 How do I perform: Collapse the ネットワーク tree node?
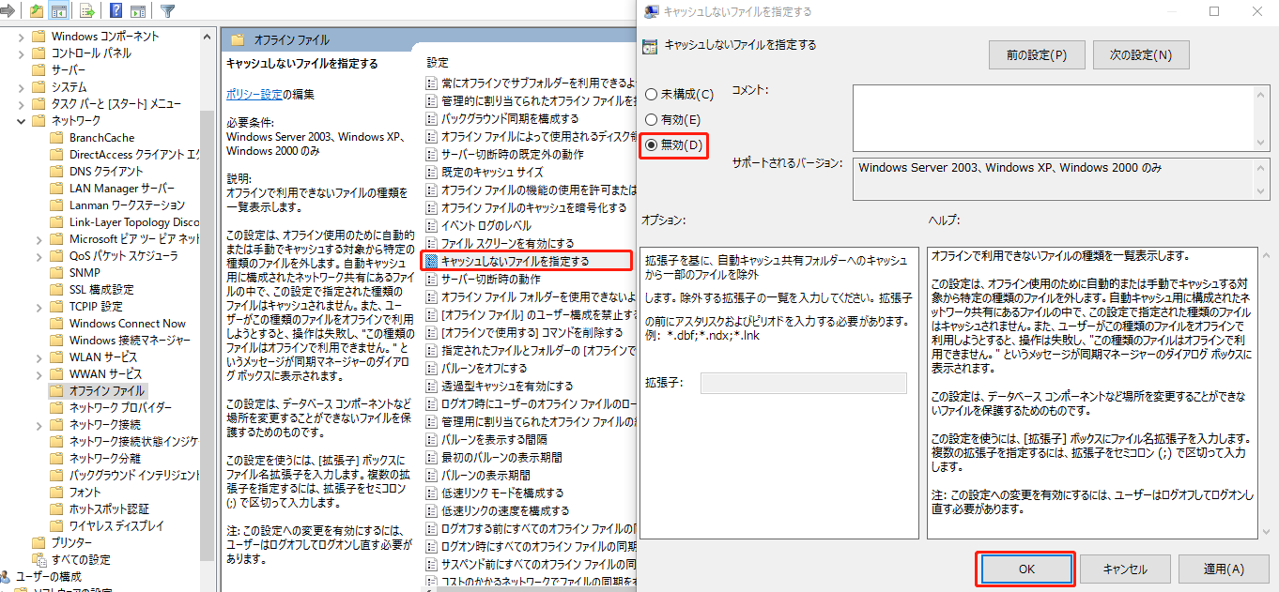[22, 121]
